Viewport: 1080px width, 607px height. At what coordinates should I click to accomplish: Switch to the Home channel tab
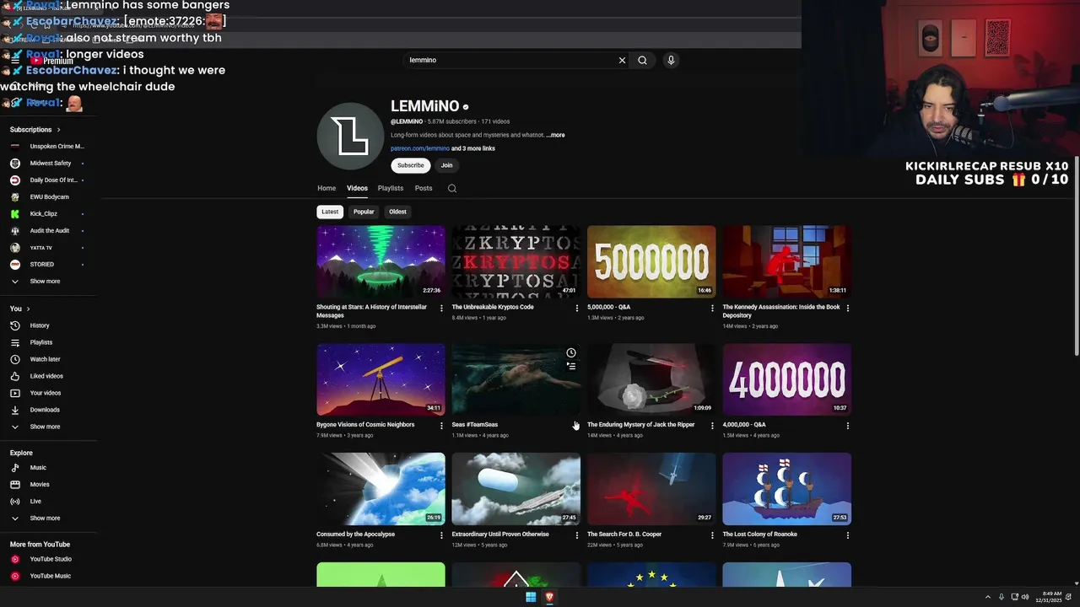tap(327, 188)
